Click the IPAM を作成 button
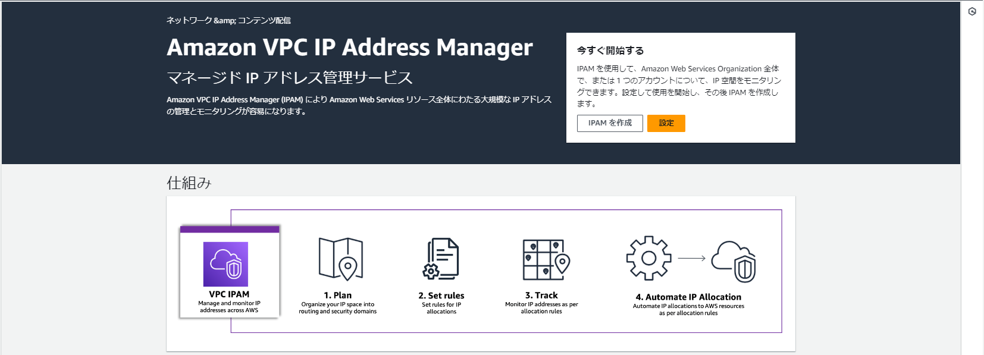 coord(610,123)
